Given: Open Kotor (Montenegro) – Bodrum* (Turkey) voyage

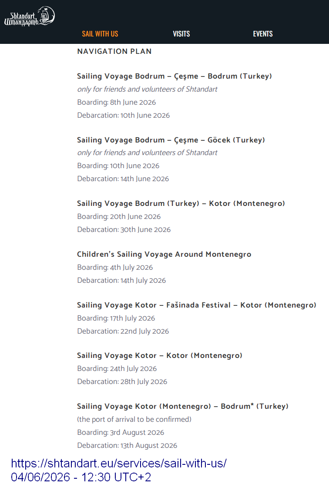Looking at the screenshot, I should click(x=183, y=406).
